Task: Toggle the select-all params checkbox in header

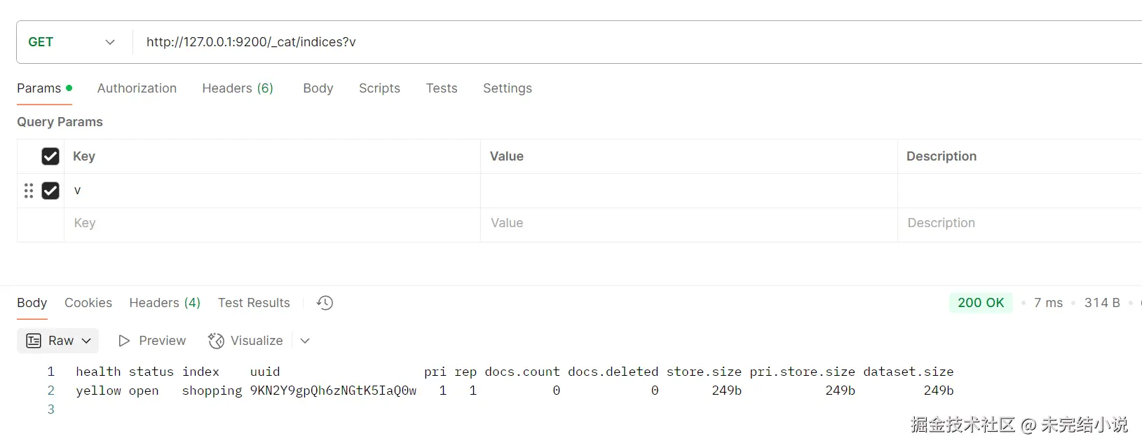Action: 50,156
